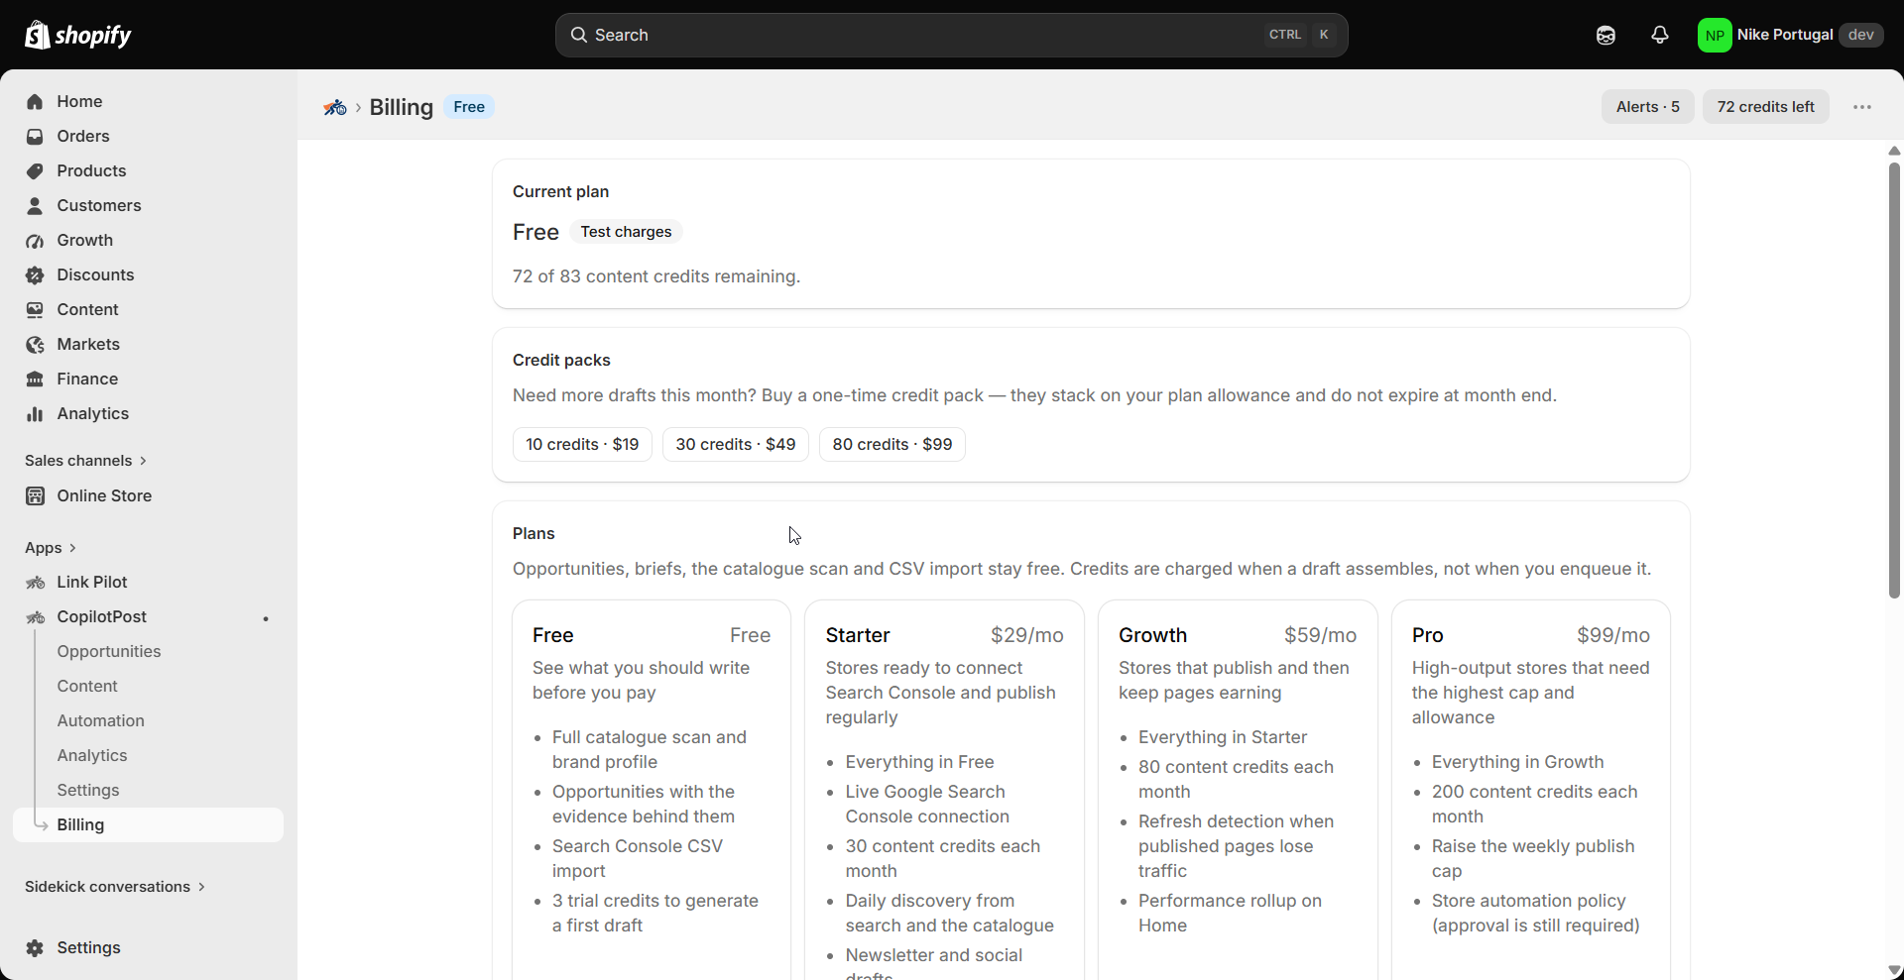Open Link Pilot app
The width and height of the screenshot is (1904, 980).
[148, 583]
